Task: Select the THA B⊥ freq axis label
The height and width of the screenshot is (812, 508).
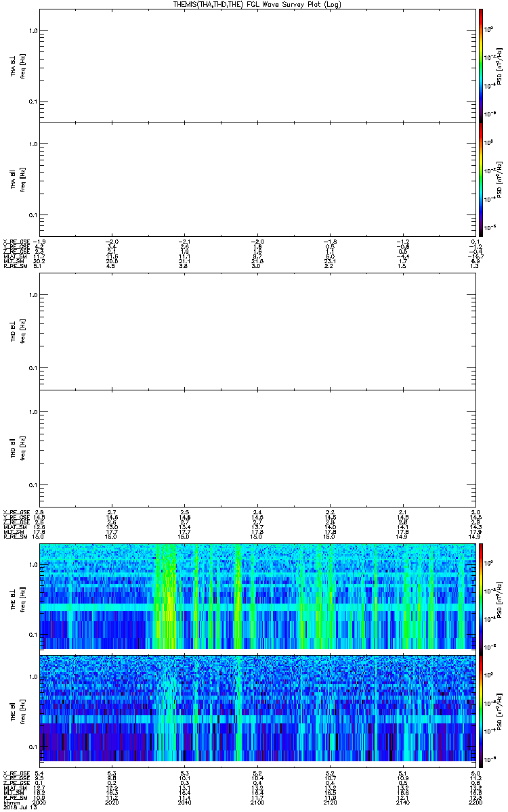Action: [18, 66]
